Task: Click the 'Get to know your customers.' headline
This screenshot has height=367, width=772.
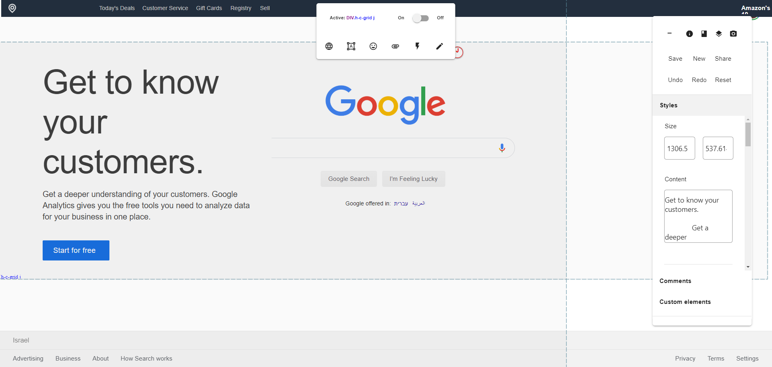Action: pyautogui.click(x=131, y=122)
